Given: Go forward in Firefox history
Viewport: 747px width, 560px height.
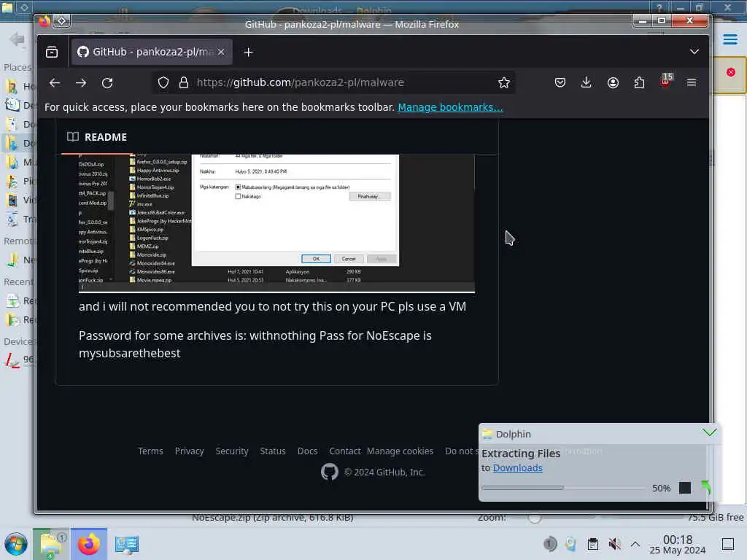Looking at the screenshot, I should point(81,83).
